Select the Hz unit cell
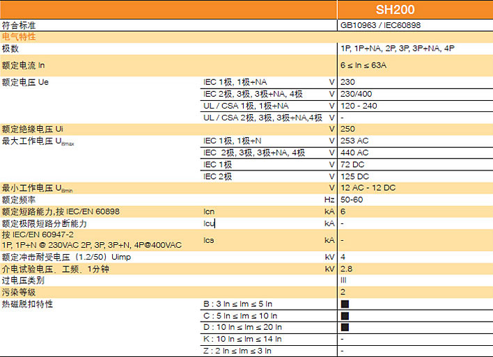Screen dimensions: 493x357 point(329,200)
